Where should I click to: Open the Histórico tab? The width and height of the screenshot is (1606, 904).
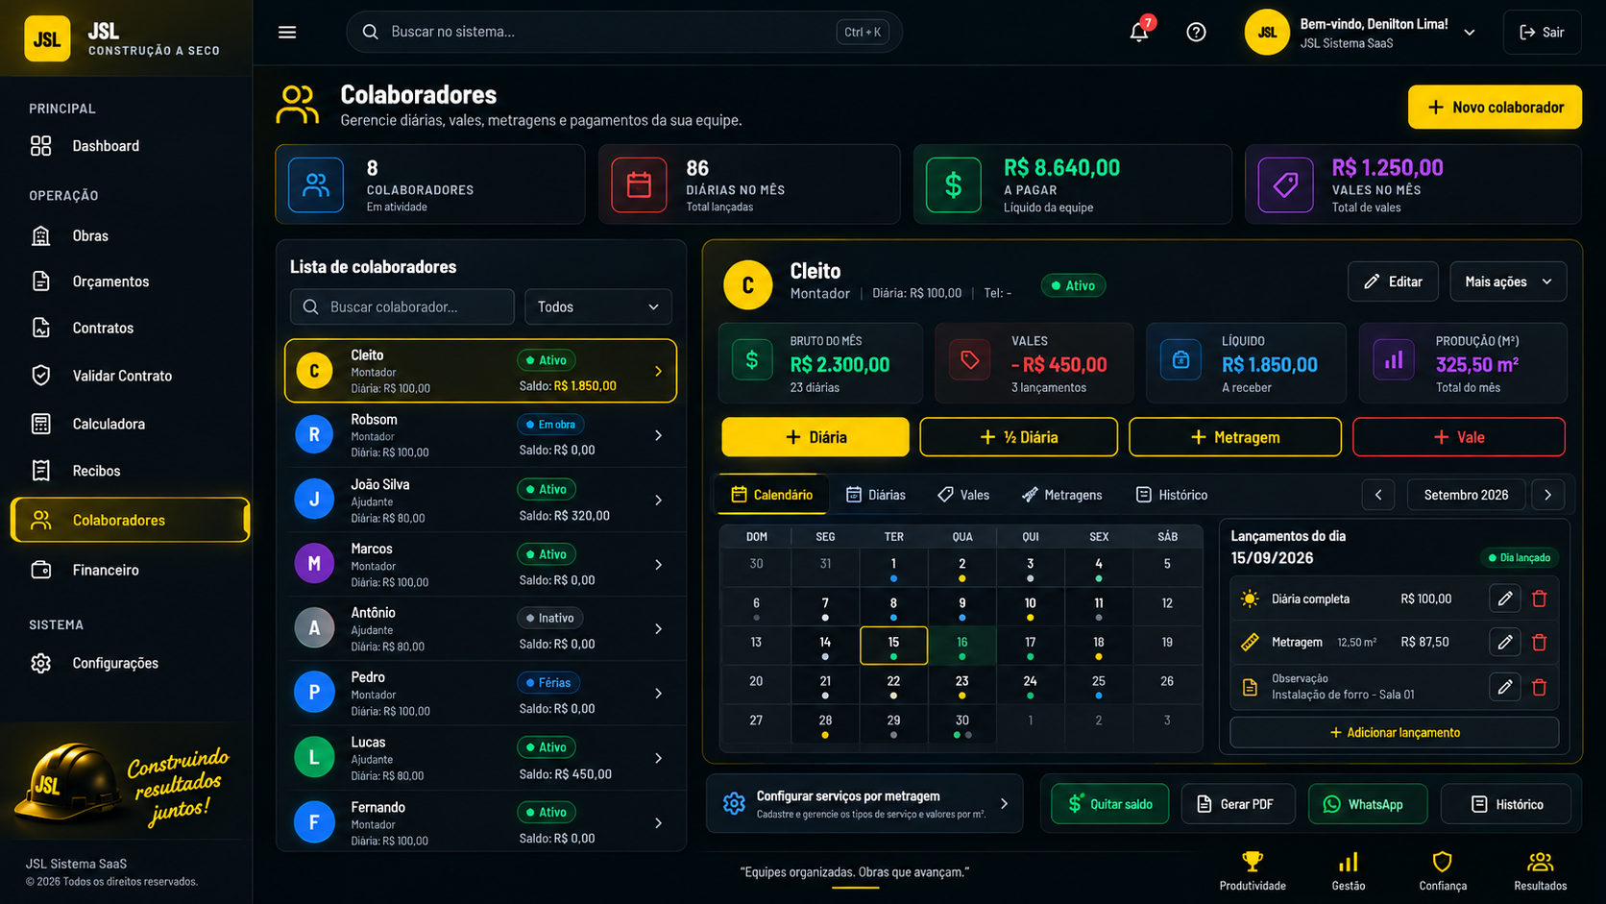point(1172,495)
